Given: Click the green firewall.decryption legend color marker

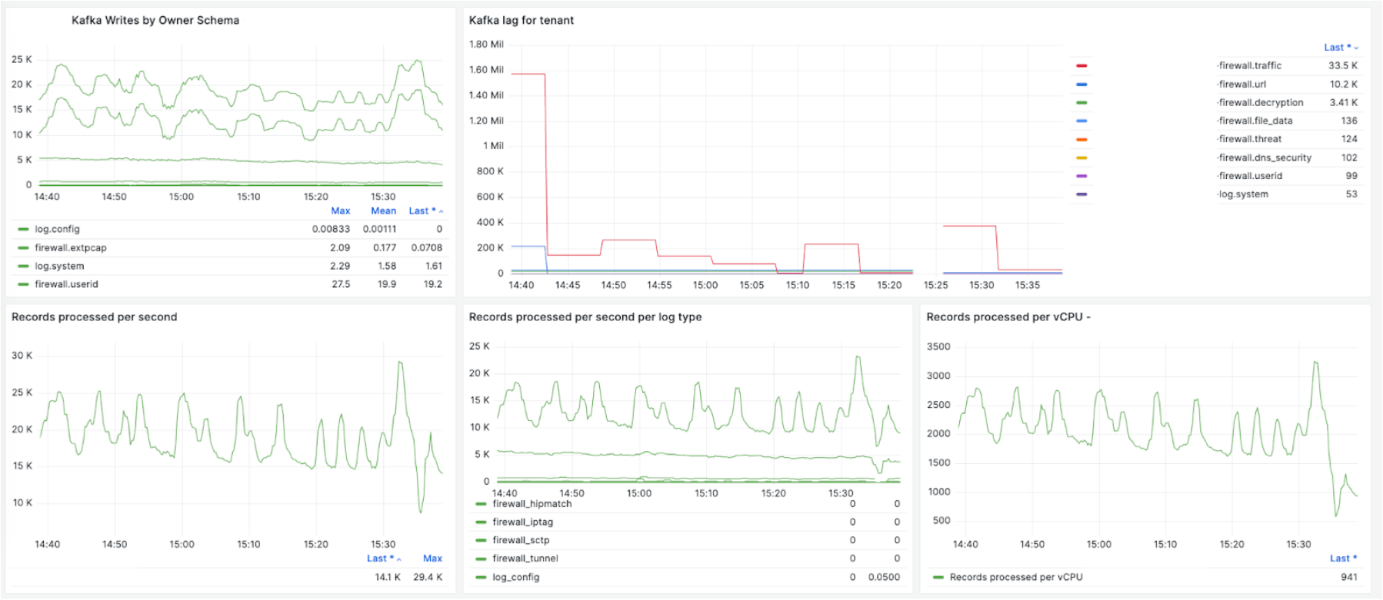Looking at the screenshot, I should pyautogui.click(x=1081, y=103).
